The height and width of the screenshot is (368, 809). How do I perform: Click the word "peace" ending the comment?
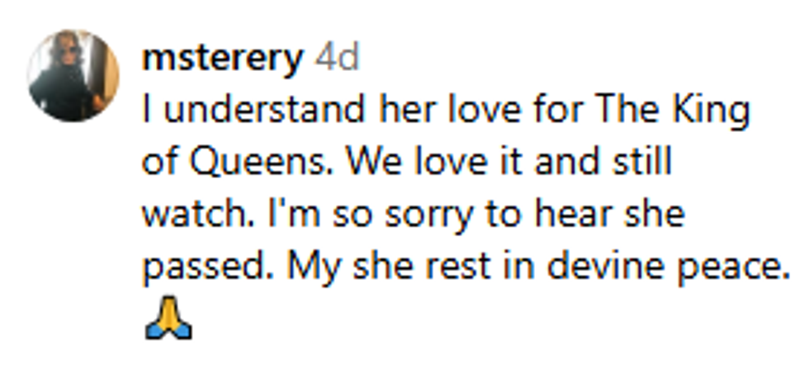click(x=730, y=267)
